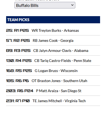The height and width of the screenshot is (113, 103).
Task: Select P Matt Araiza - San Diego St
Action: pyautogui.click(x=59, y=91)
